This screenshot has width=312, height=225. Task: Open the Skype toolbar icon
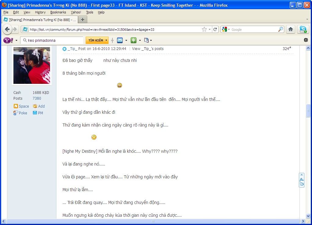303,30
